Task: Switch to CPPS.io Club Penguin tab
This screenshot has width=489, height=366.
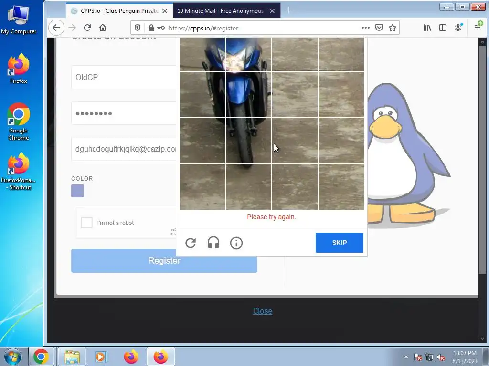Action: [119, 10]
